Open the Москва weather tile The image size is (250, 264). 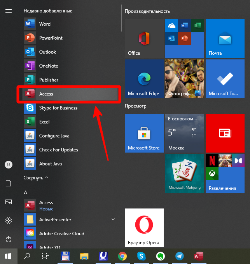[x=185, y=133]
